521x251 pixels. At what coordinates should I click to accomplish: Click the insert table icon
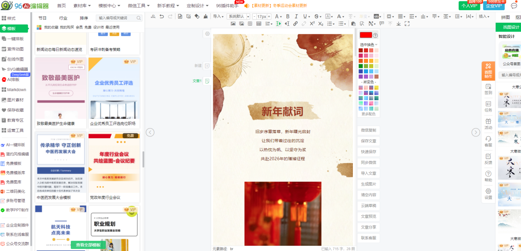[x=259, y=24]
